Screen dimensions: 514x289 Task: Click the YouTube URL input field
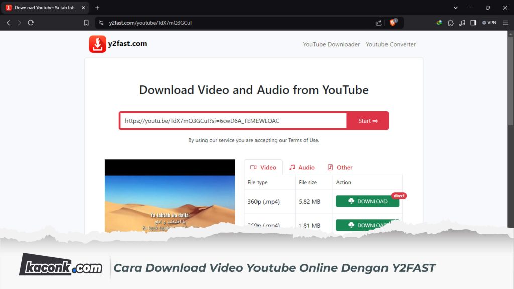(x=233, y=121)
